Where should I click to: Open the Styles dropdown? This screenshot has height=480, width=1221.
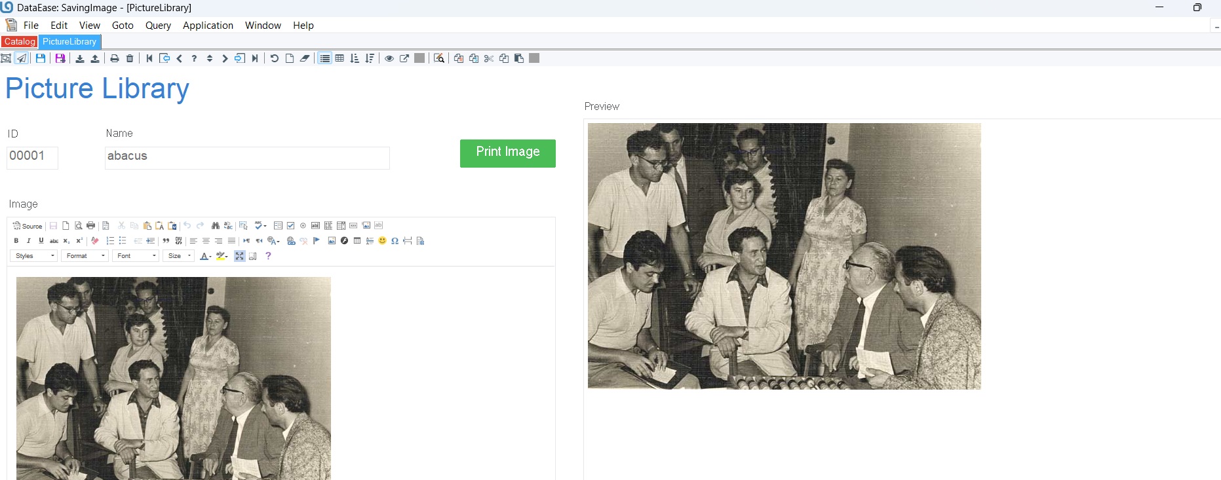tap(34, 256)
